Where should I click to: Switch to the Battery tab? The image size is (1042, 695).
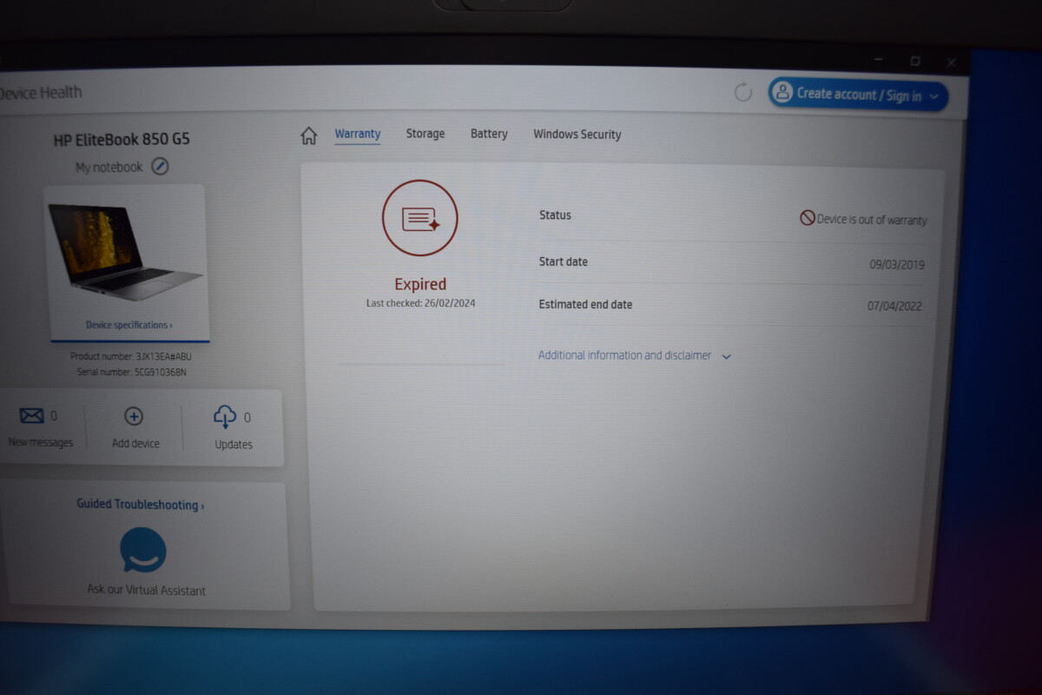click(489, 134)
